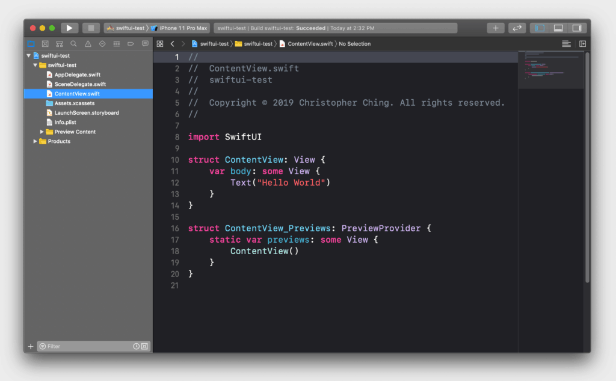Screen dimensions: 616x381
Task: Toggle the Navigator panel
Action: click(540, 28)
